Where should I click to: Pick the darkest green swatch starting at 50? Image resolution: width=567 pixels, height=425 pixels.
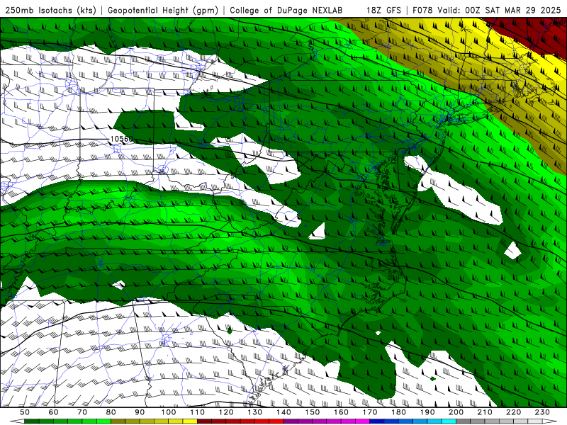[x=32, y=421]
